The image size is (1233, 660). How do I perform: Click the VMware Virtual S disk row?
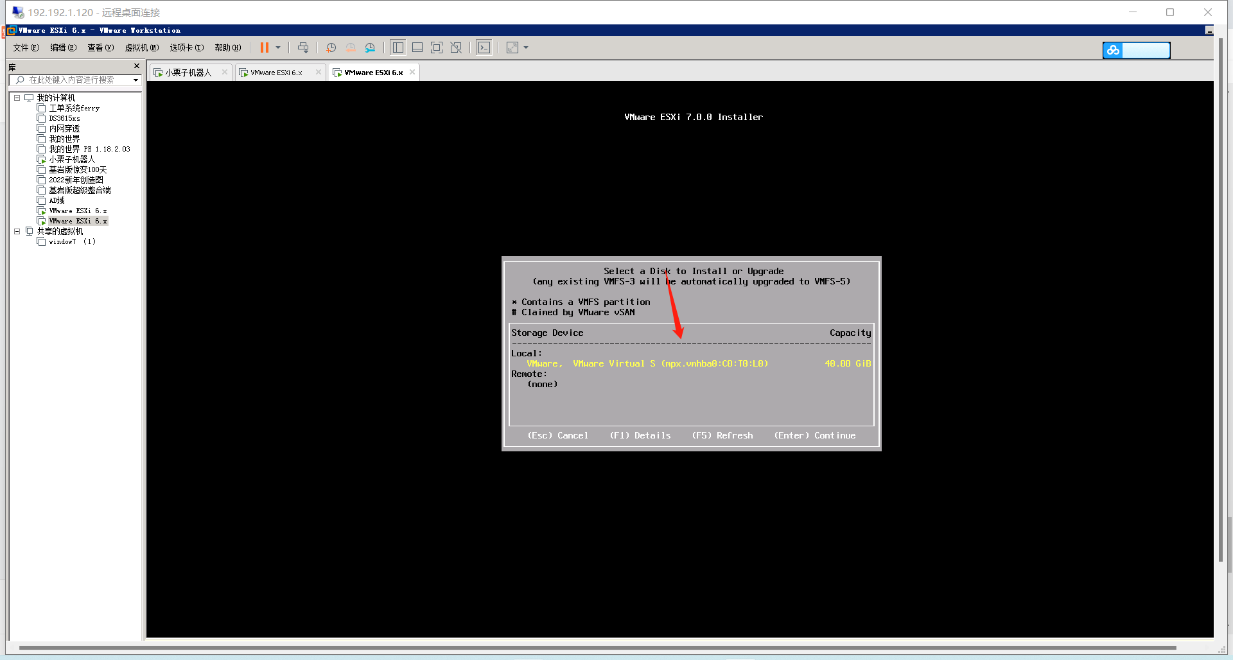pos(692,364)
